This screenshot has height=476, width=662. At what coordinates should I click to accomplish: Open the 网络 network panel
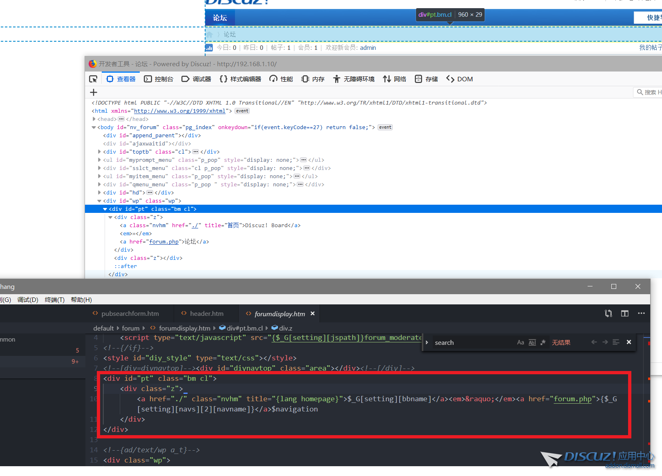394,79
